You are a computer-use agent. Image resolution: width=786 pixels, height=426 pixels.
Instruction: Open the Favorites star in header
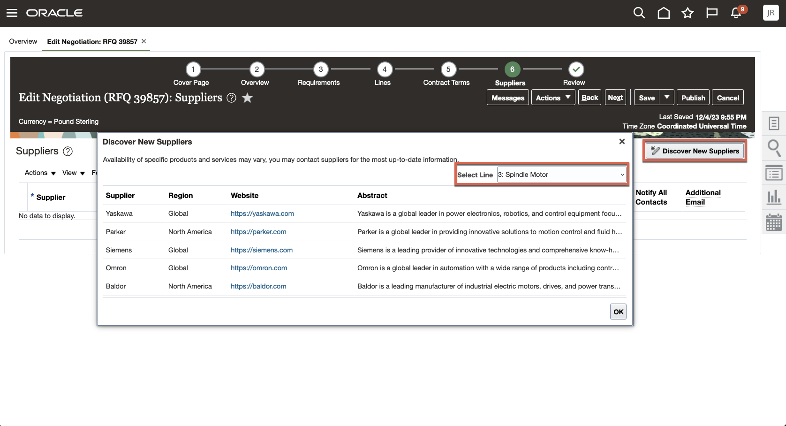coord(688,13)
